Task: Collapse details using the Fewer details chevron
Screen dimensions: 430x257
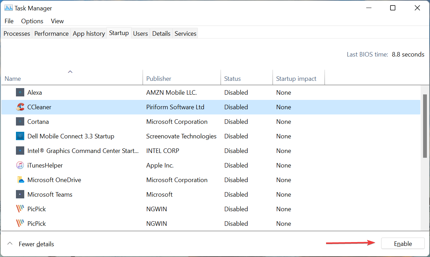Action: (10, 243)
